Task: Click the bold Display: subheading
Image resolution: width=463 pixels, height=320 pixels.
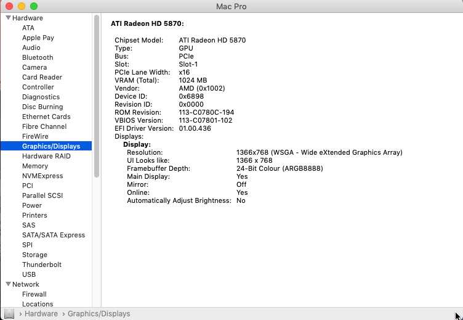Action: 137,145
